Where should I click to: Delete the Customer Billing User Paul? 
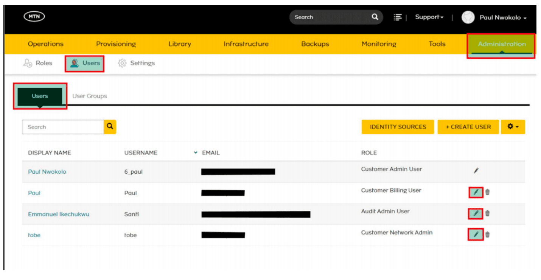tap(487, 192)
